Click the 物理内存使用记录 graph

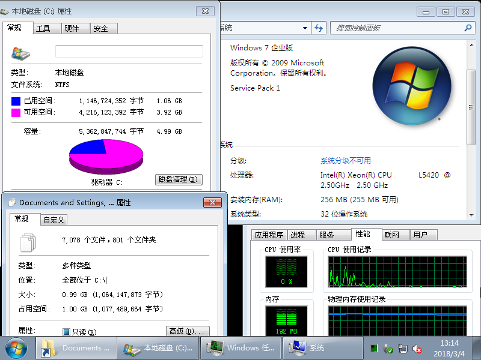tap(397, 320)
